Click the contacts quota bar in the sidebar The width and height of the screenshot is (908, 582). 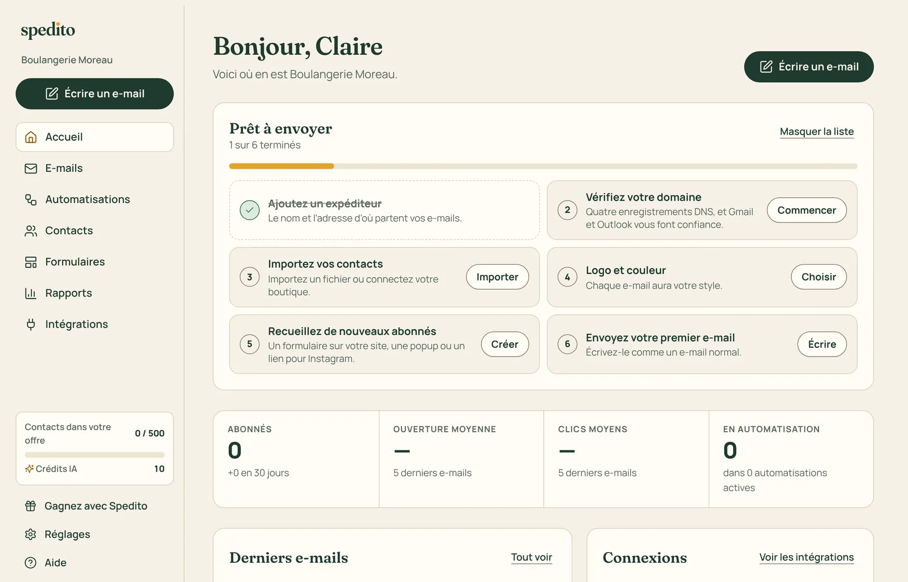pyautogui.click(x=94, y=455)
